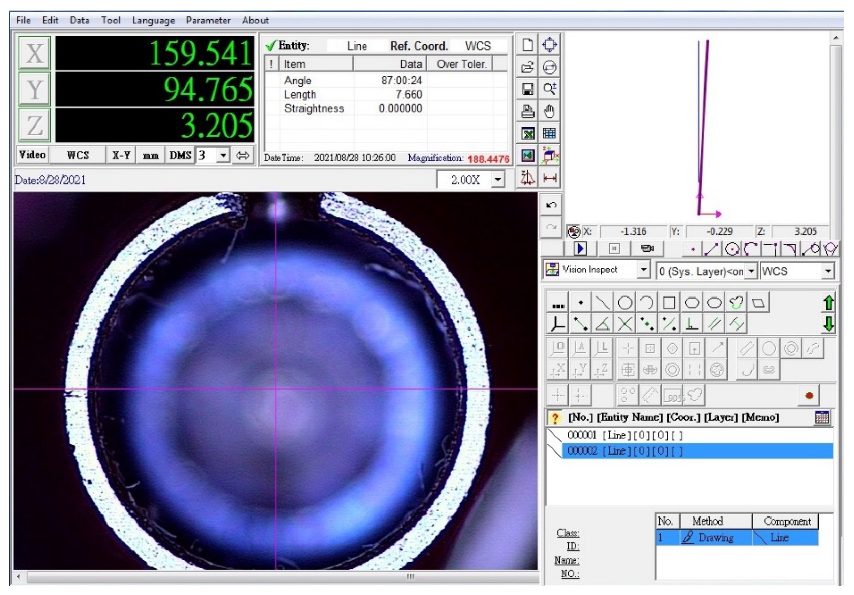Screen dimensions: 854x595
Task: Select the rectangle measurement tool
Action: tap(669, 303)
